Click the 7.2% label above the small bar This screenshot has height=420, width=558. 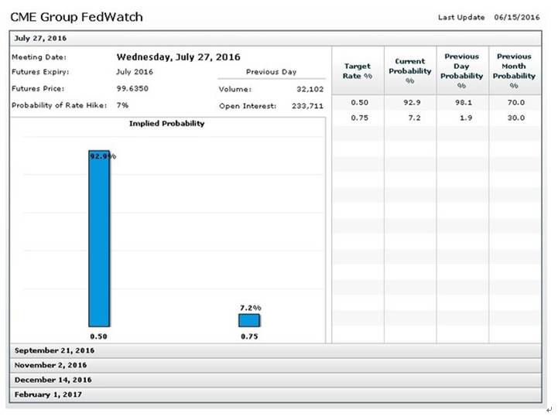pos(251,308)
